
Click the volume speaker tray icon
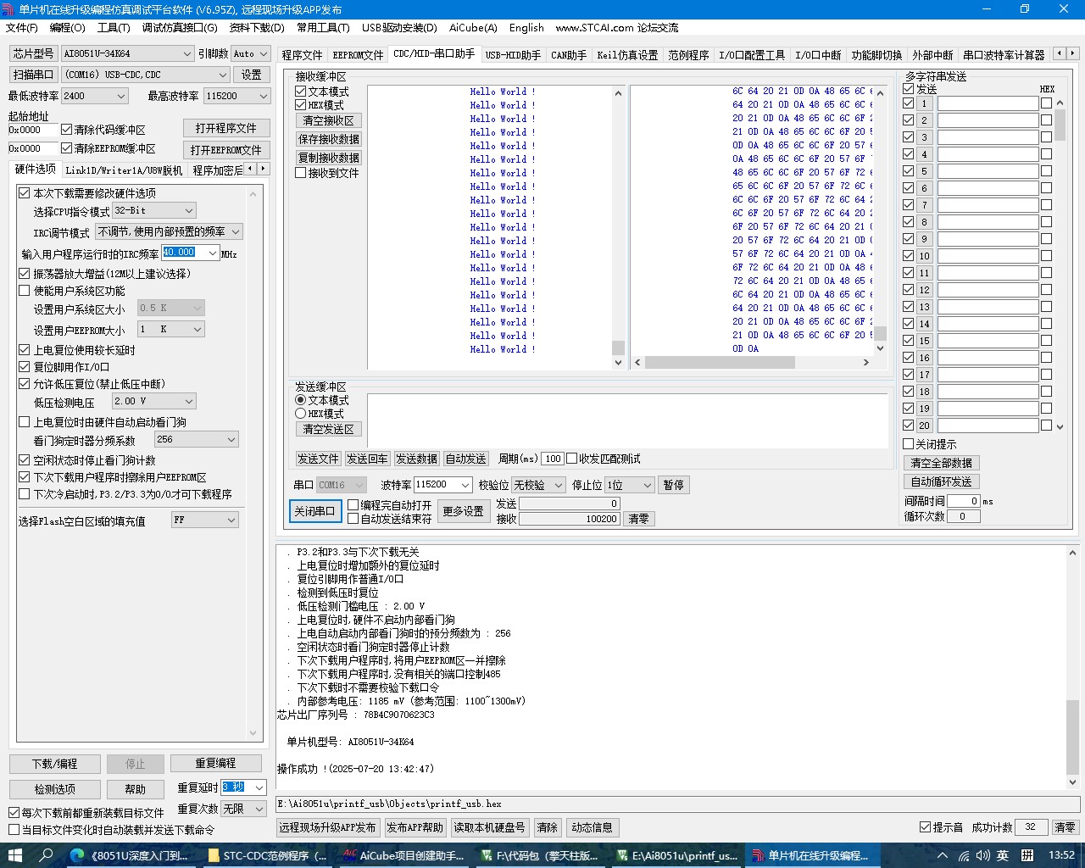pos(982,855)
